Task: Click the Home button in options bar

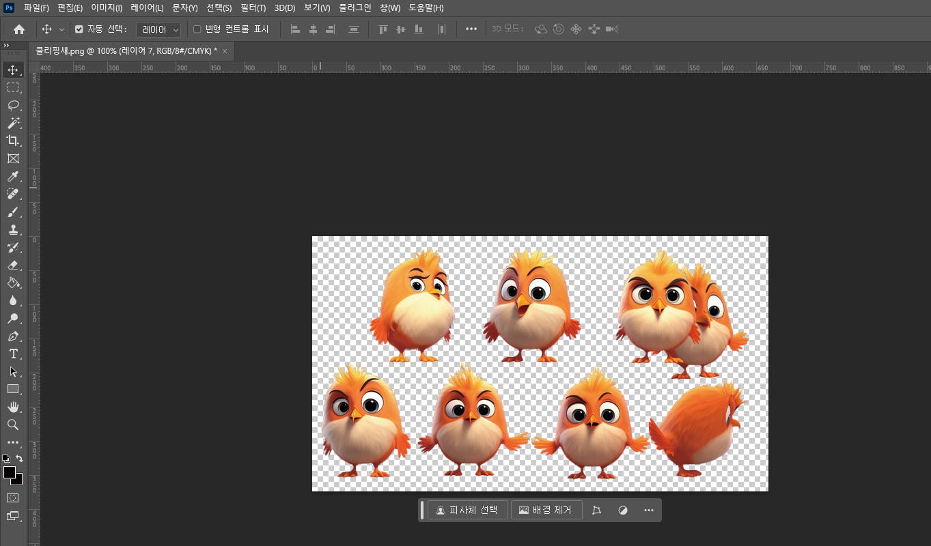Action: click(19, 29)
